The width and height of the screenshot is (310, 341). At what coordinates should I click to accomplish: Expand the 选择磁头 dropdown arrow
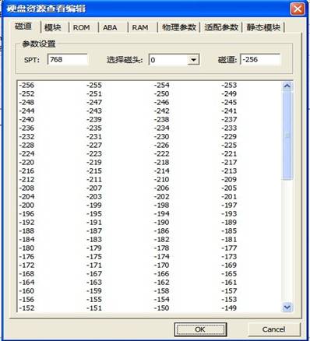[x=193, y=60]
